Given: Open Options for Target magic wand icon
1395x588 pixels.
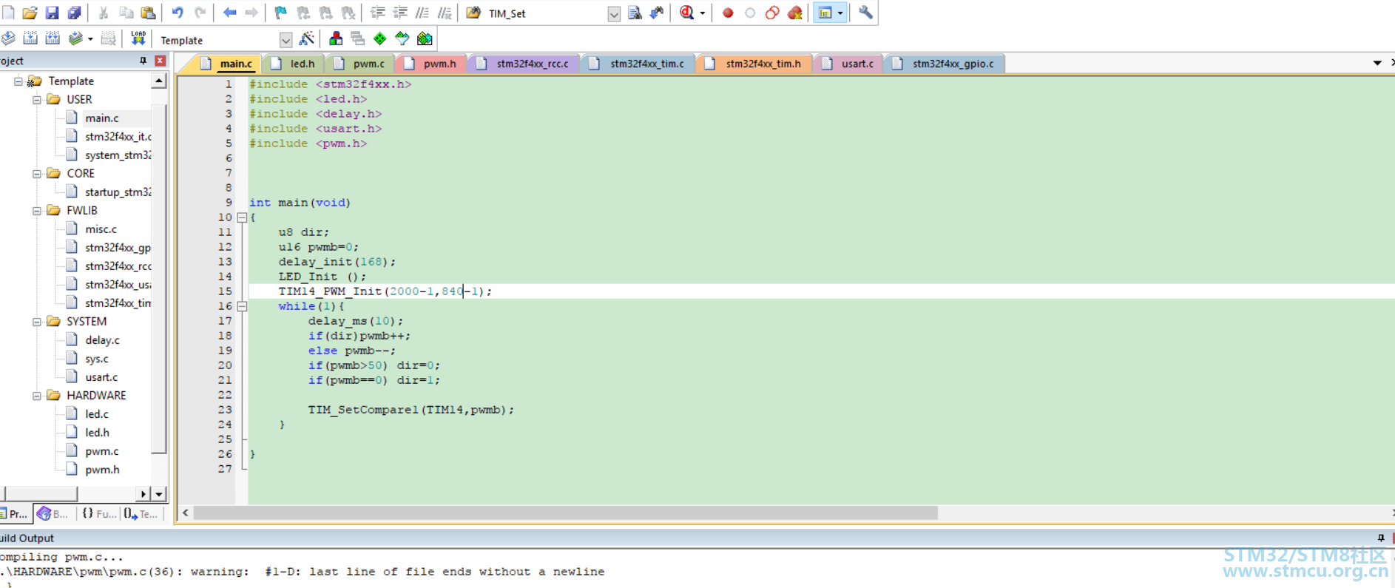Looking at the screenshot, I should coord(306,38).
